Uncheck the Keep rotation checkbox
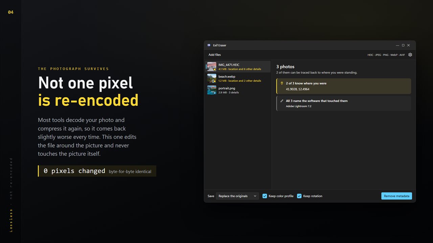 click(299, 196)
